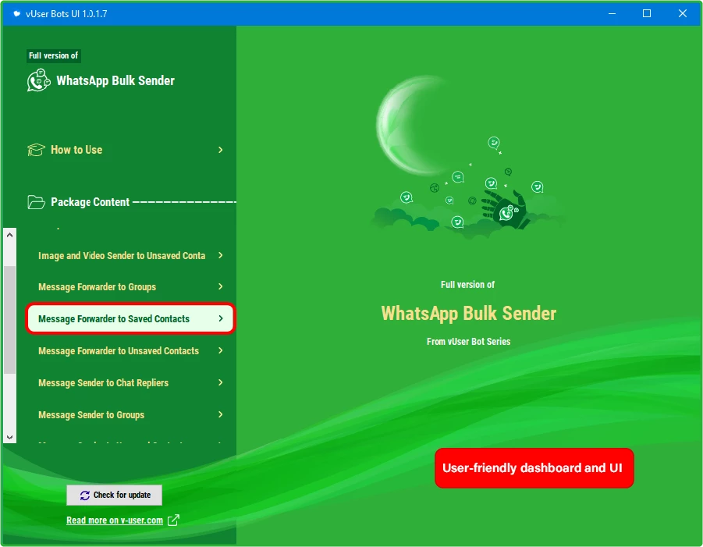703x547 pixels.
Task: Click the Package Content heading
Action: tap(90, 202)
